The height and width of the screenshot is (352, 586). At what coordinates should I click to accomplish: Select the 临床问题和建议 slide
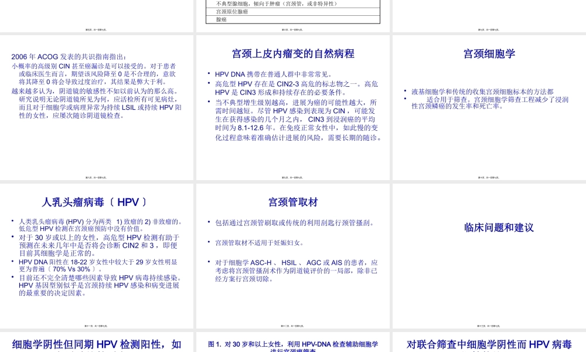(x=488, y=228)
